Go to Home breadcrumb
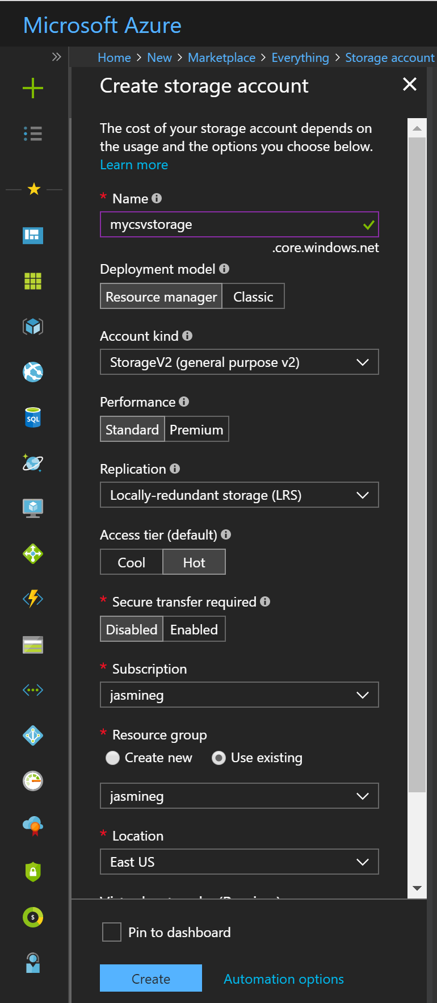 point(114,58)
